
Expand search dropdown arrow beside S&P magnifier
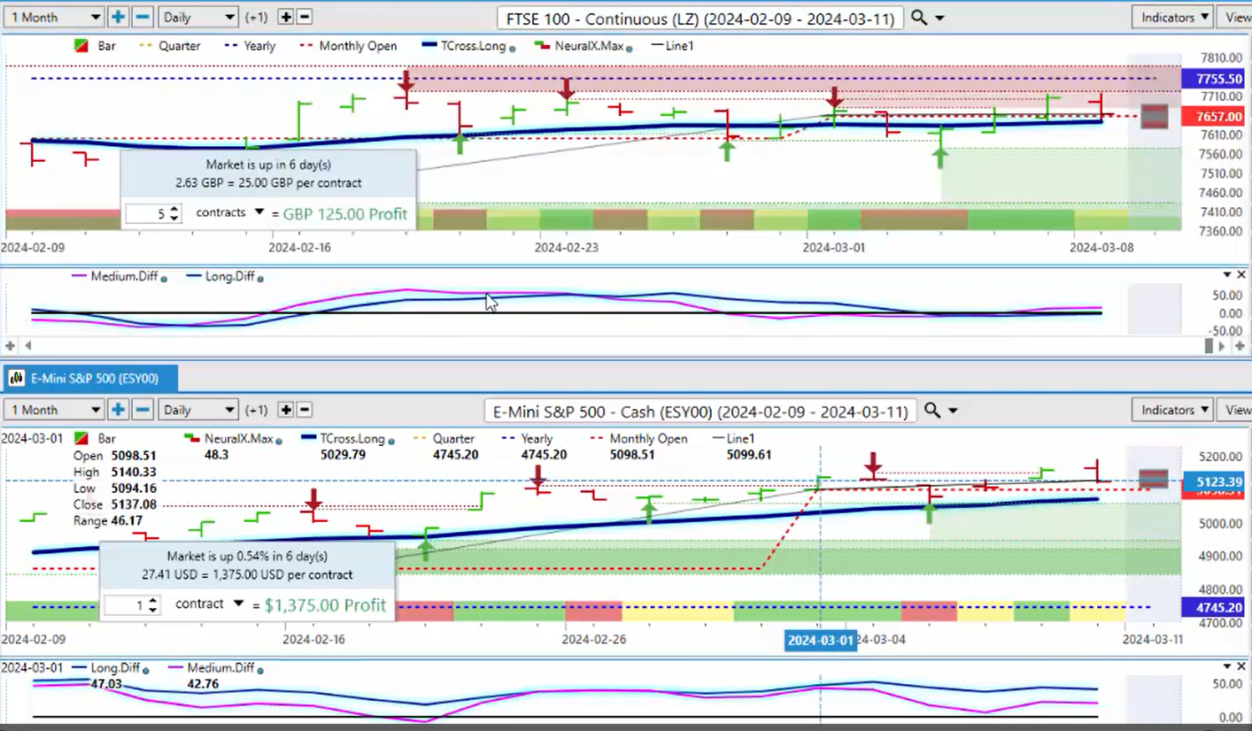(x=954, y=410)
